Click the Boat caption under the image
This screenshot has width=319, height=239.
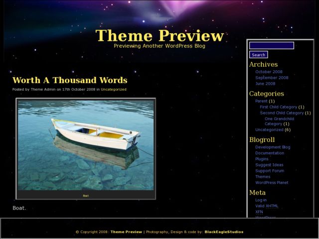pyautogui.click(x=86, y=196)
